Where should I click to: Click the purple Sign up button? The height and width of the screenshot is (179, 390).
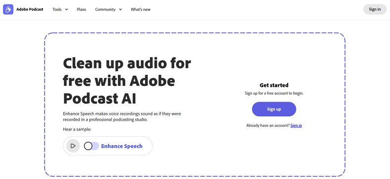[x=274, y=109]
